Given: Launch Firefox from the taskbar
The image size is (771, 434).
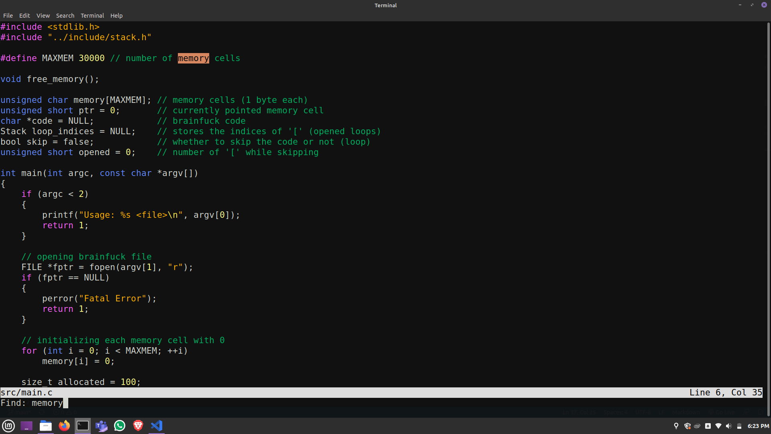Looking at the screenshot, I should [x=64, y=426].
